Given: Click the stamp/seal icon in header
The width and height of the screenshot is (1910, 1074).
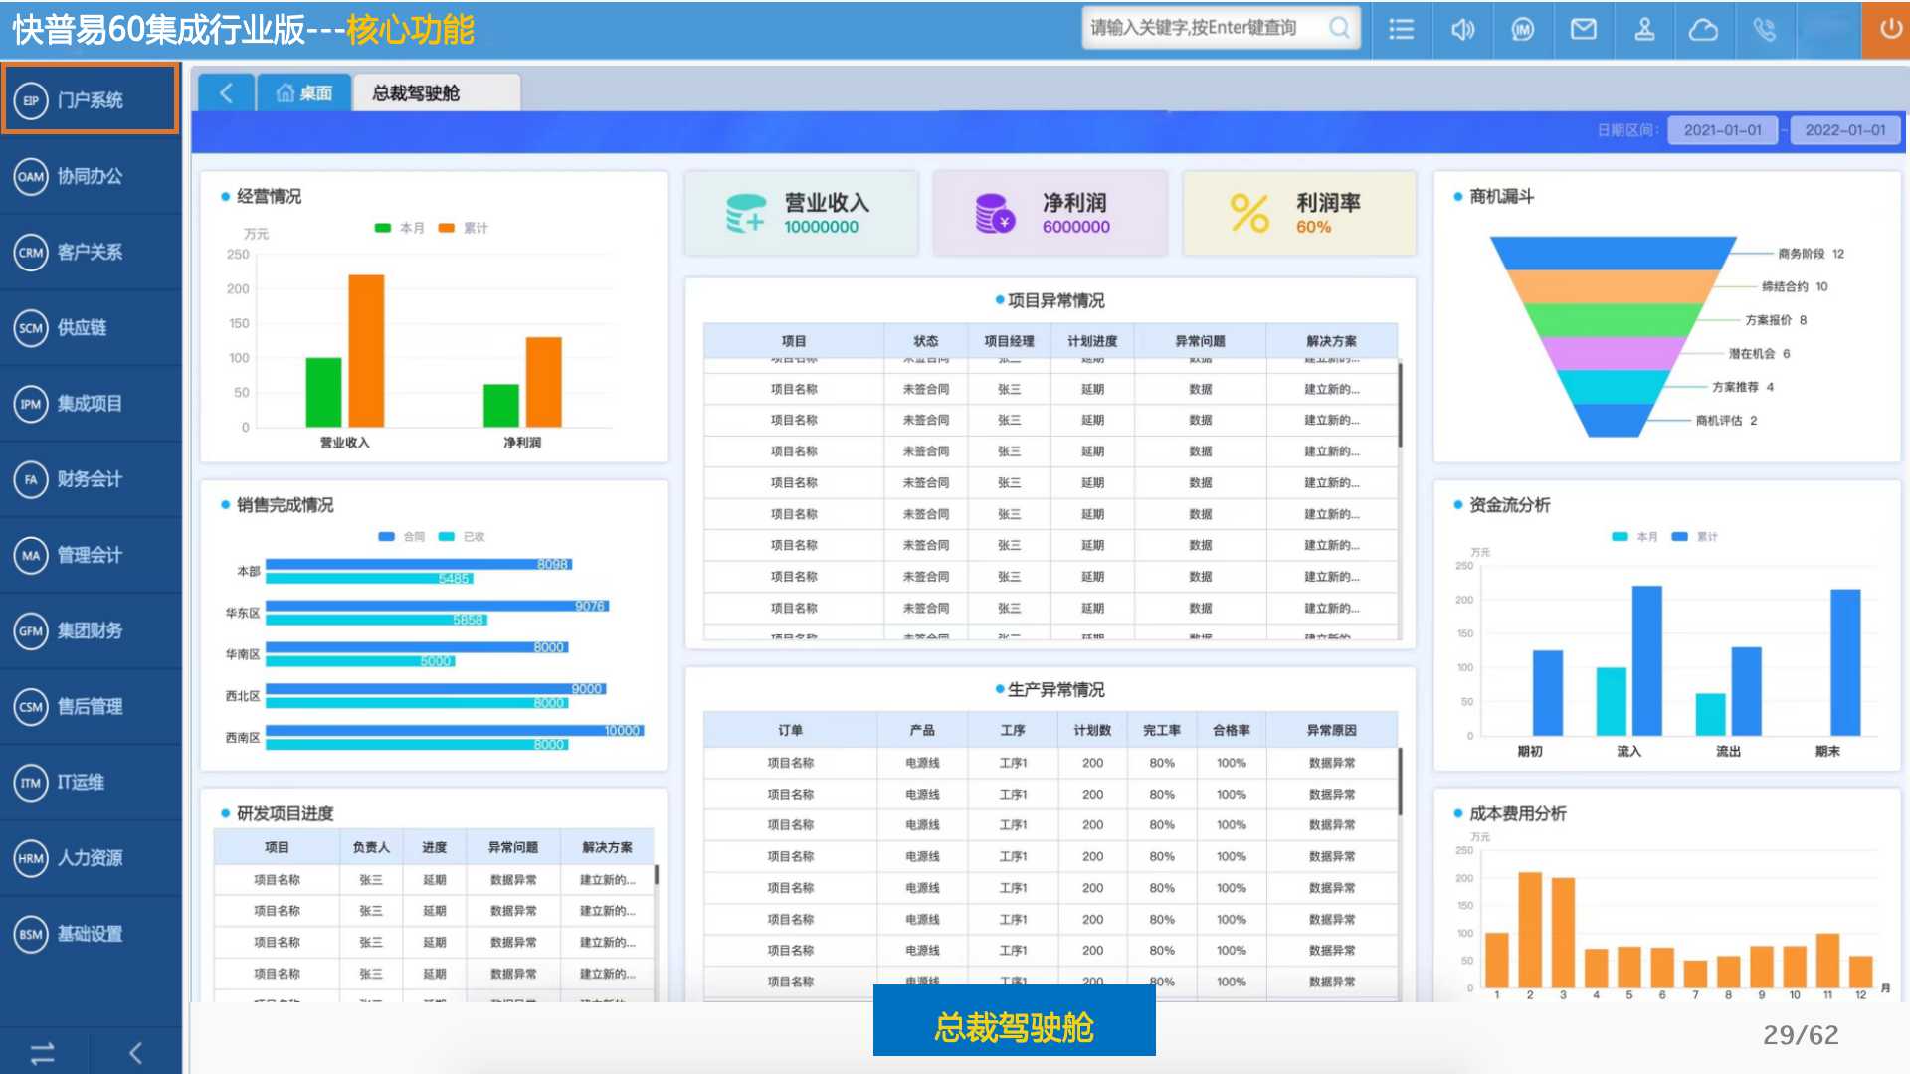Looking at the screenshot, I should click(1644, 30).
